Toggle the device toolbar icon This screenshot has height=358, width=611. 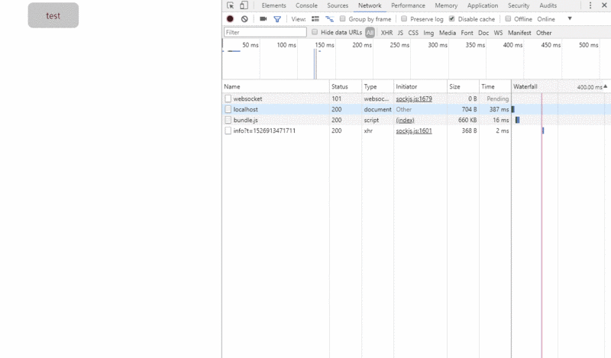pyautogui.click(x=244, y=5)
